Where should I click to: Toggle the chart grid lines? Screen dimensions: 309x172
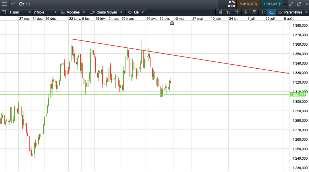[237, 12]
